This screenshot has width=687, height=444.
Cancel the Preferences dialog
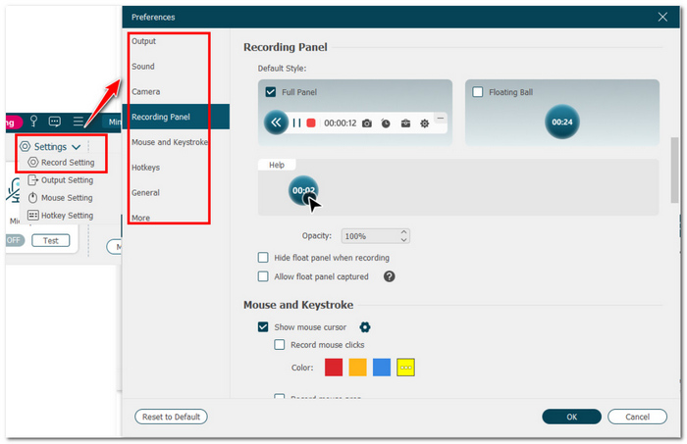(x=637, y=417)
